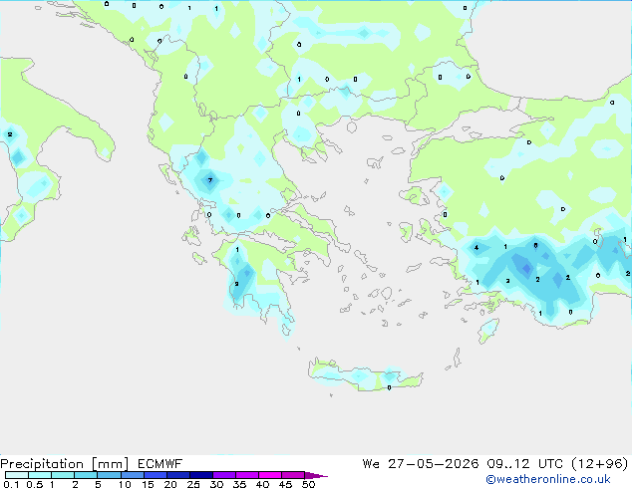632x488 pixels.
Task: Click the 40–45 mm magenta legend swatch
Action: click(x=270, y=475)
